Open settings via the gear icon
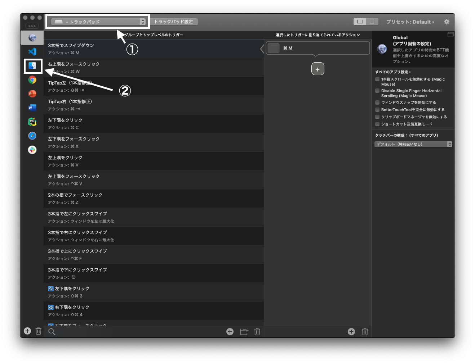The image size is (475, 364). pyautogui.click(x=447, y=22)
